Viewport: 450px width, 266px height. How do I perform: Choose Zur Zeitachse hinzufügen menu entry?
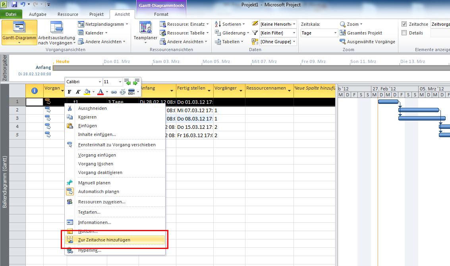(x=115, y=240)
